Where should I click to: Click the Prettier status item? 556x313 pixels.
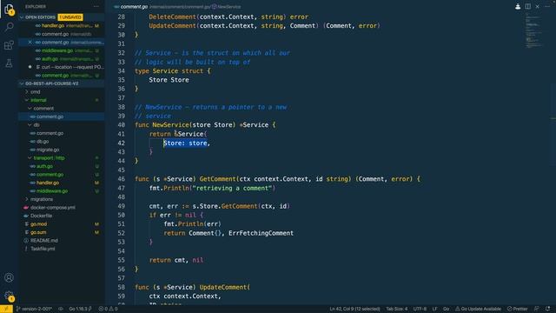pos(518,309)
